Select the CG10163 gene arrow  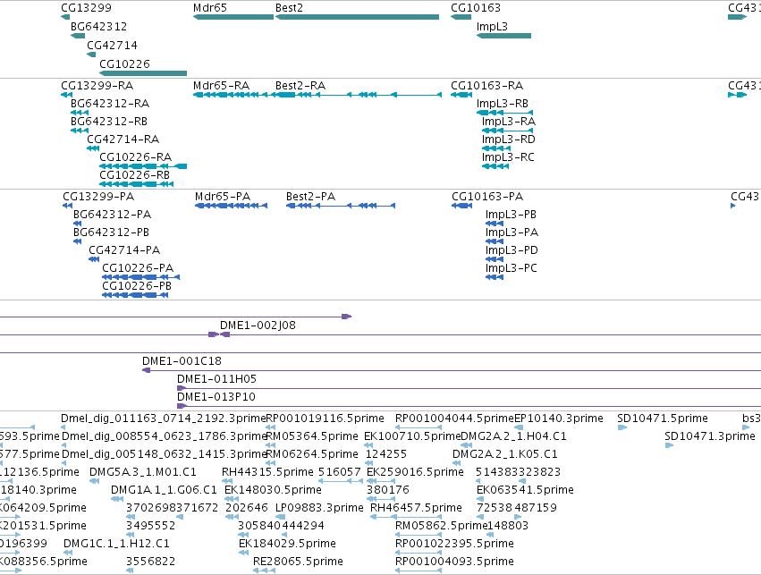pyautogui.click(x=461, y=17)
